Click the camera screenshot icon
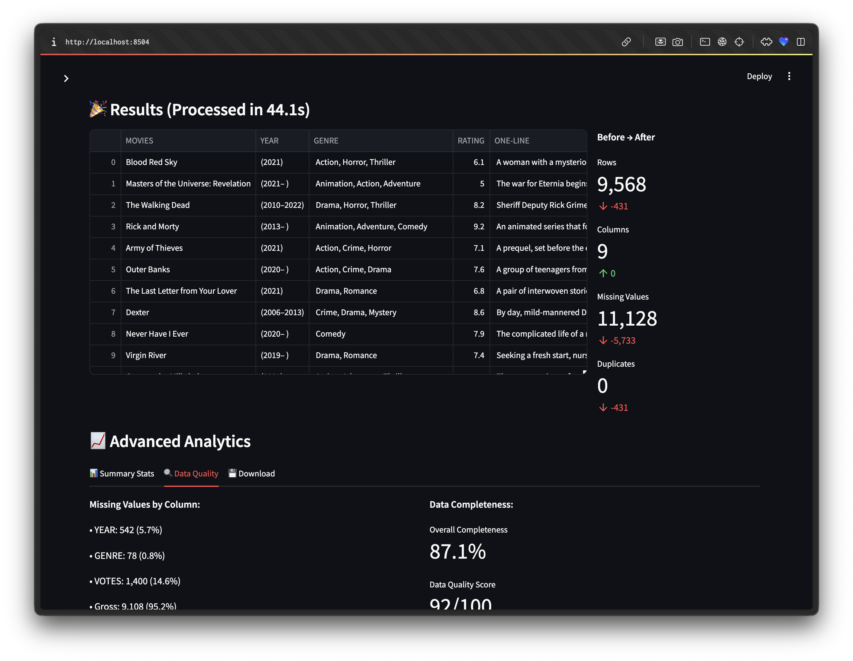The height and width of the screenshot is (661, 853). click(x=678, y=42)
